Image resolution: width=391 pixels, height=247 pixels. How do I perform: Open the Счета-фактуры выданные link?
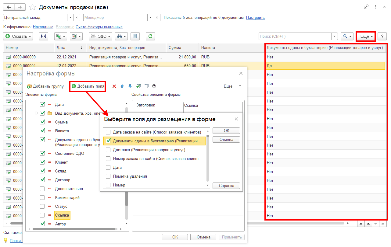coord(99,27)
